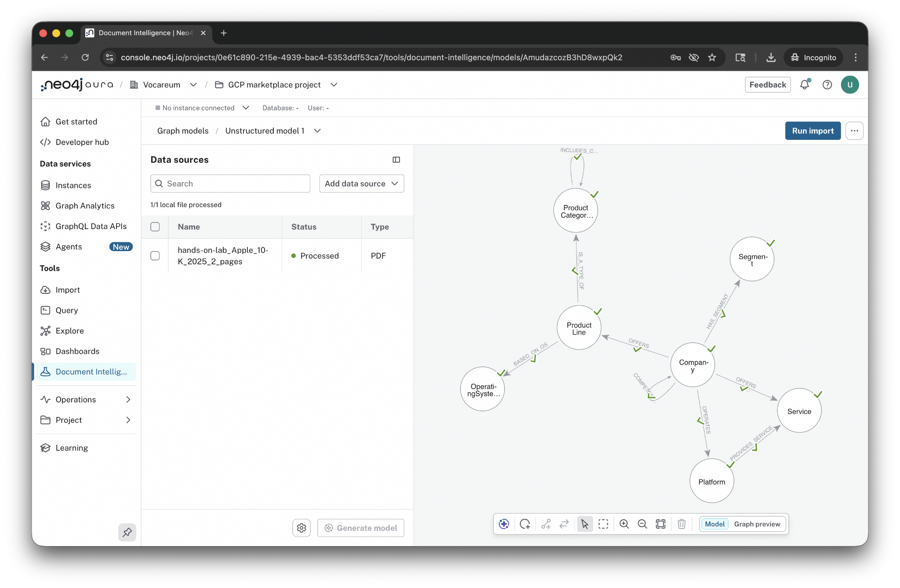Image resolution: width=900 pixels, height=588 pixels.
Task: Select the box selection tool
Action: tap(603, 524)
